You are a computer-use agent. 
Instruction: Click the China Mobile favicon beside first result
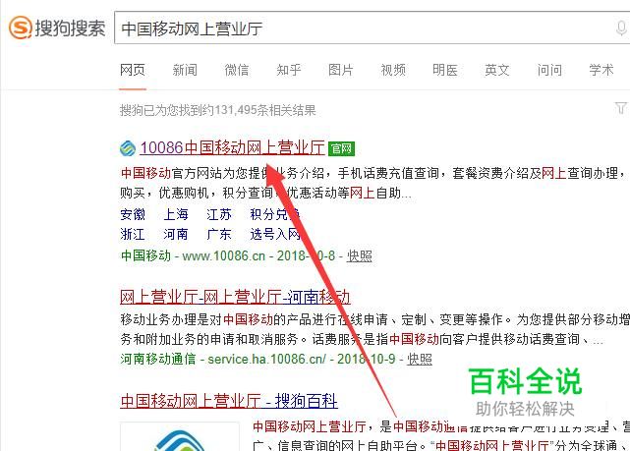point(128,148)
